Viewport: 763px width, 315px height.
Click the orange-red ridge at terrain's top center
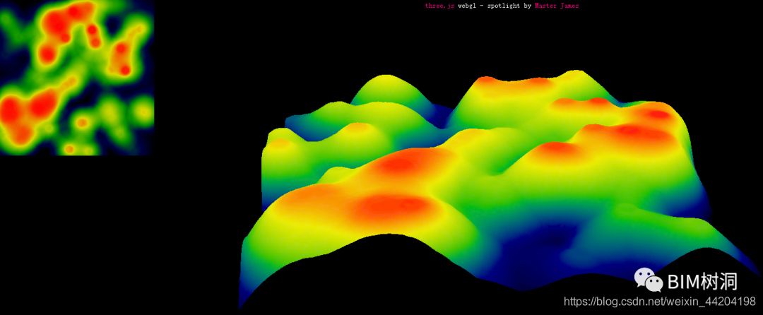coord(516,83)
